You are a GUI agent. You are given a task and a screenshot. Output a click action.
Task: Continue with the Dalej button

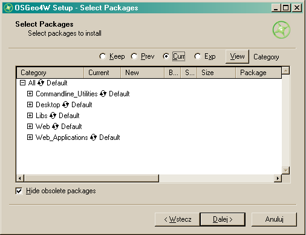tap(223, 219)
